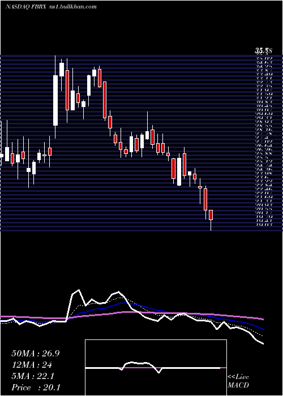Click the MACD inset chart panel
Screen dimensions: 283x396
[x=156, y=368]
